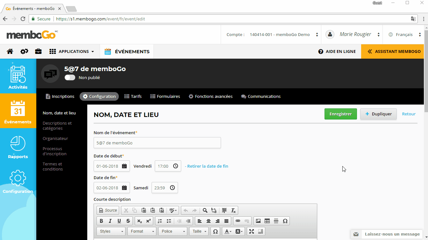Insert a table in the editor

pyautogui.click(x=267, y=221)
